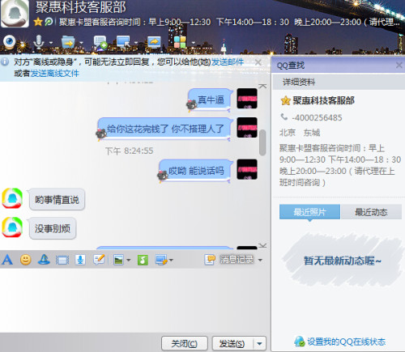Click the chat scrollbar thumb

pos(262,142)
